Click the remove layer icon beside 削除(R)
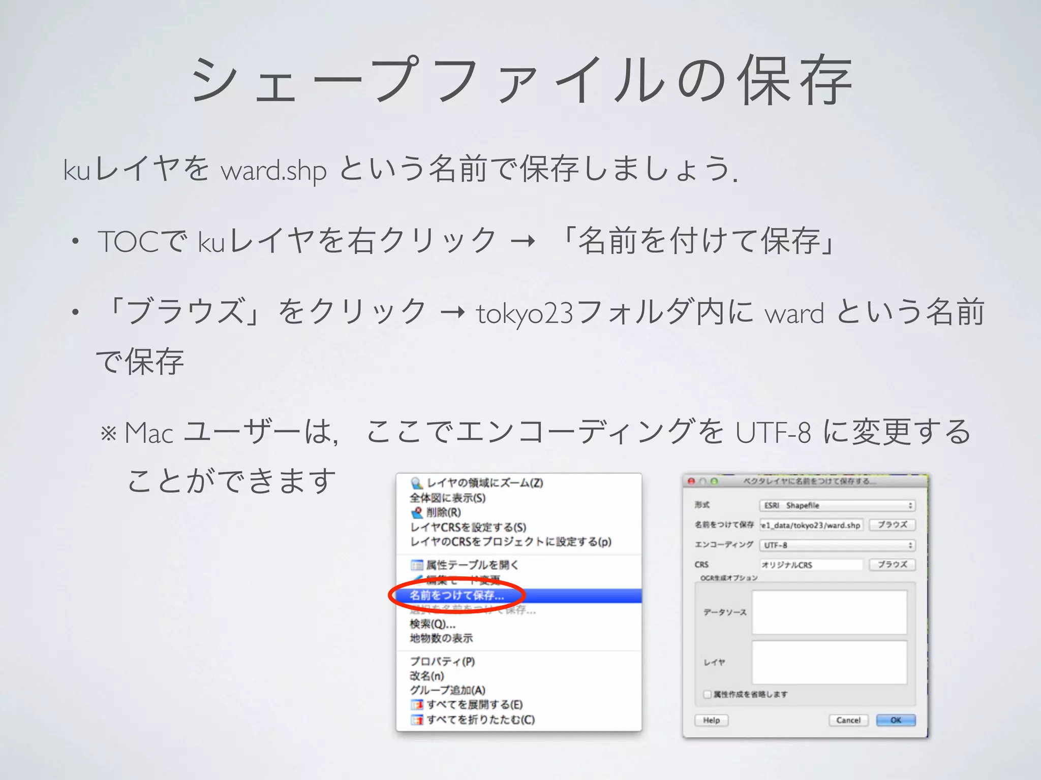This screenshot has height=780, width=1041. click(x=417, y=512)
